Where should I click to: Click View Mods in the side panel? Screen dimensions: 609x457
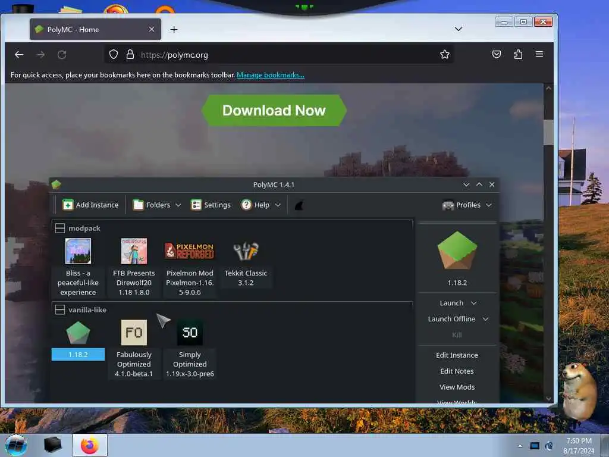[457, 387]
